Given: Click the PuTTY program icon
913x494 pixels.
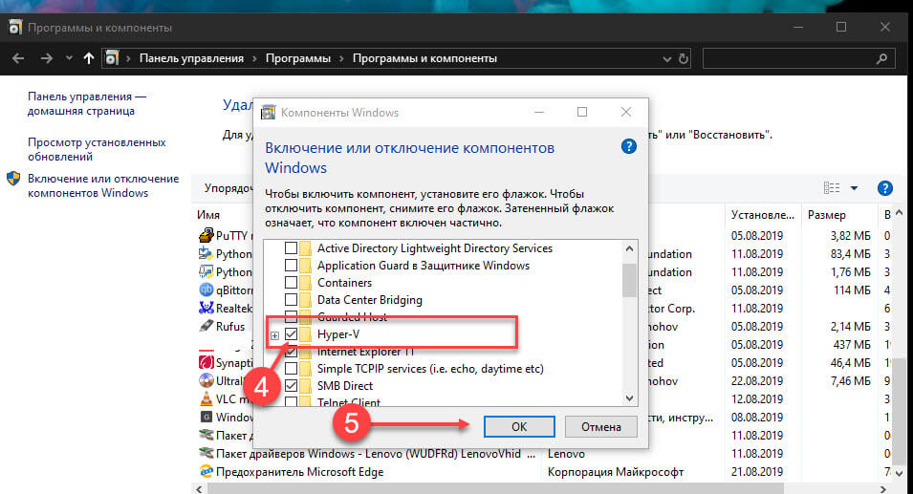Looking at the screenshot, I should pos(207,235).
